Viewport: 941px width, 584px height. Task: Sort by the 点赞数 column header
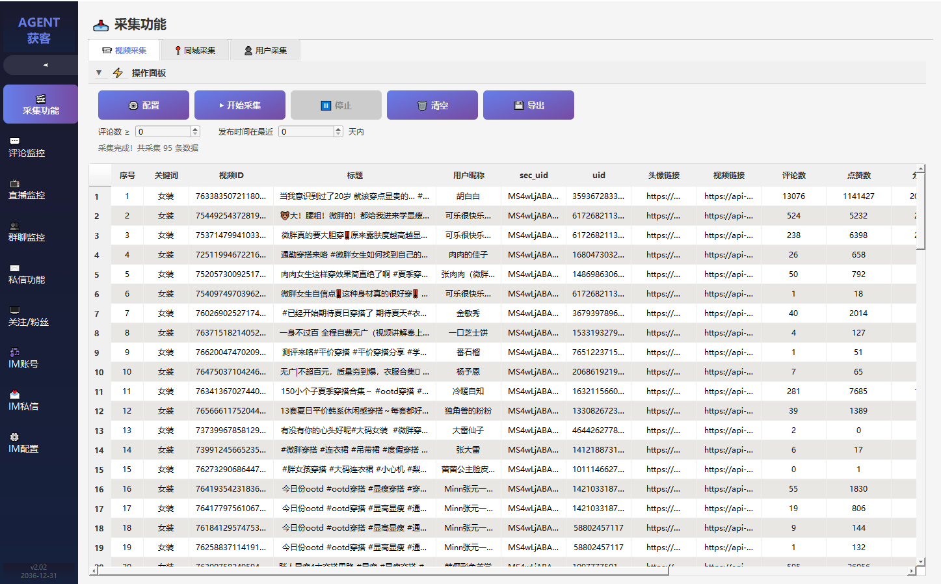pyautogui.click(x=859, y=176)
